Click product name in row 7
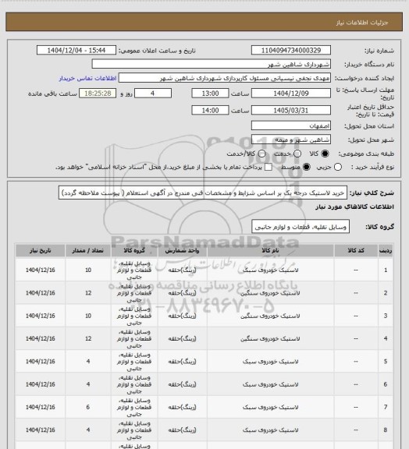Viewport: 409px width, 449px height. pos(270,407)
